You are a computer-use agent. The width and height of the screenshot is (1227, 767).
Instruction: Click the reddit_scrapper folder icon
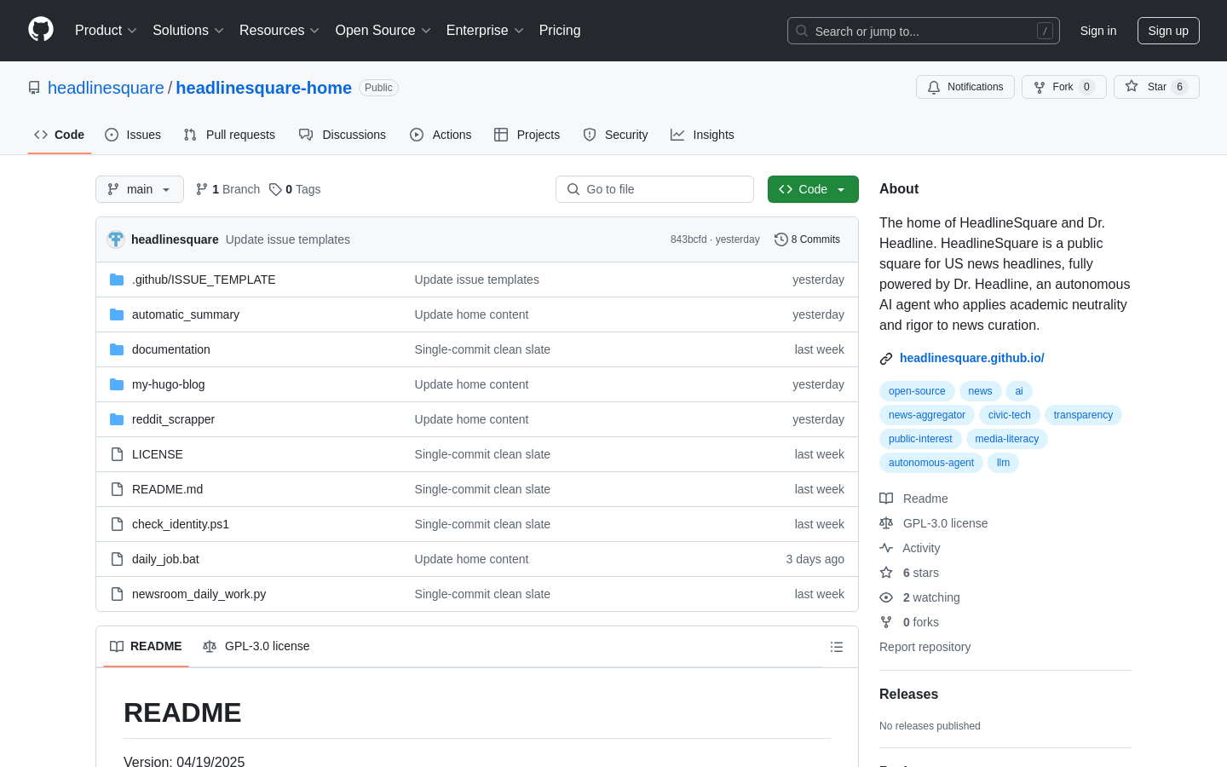tap(117, 419)
